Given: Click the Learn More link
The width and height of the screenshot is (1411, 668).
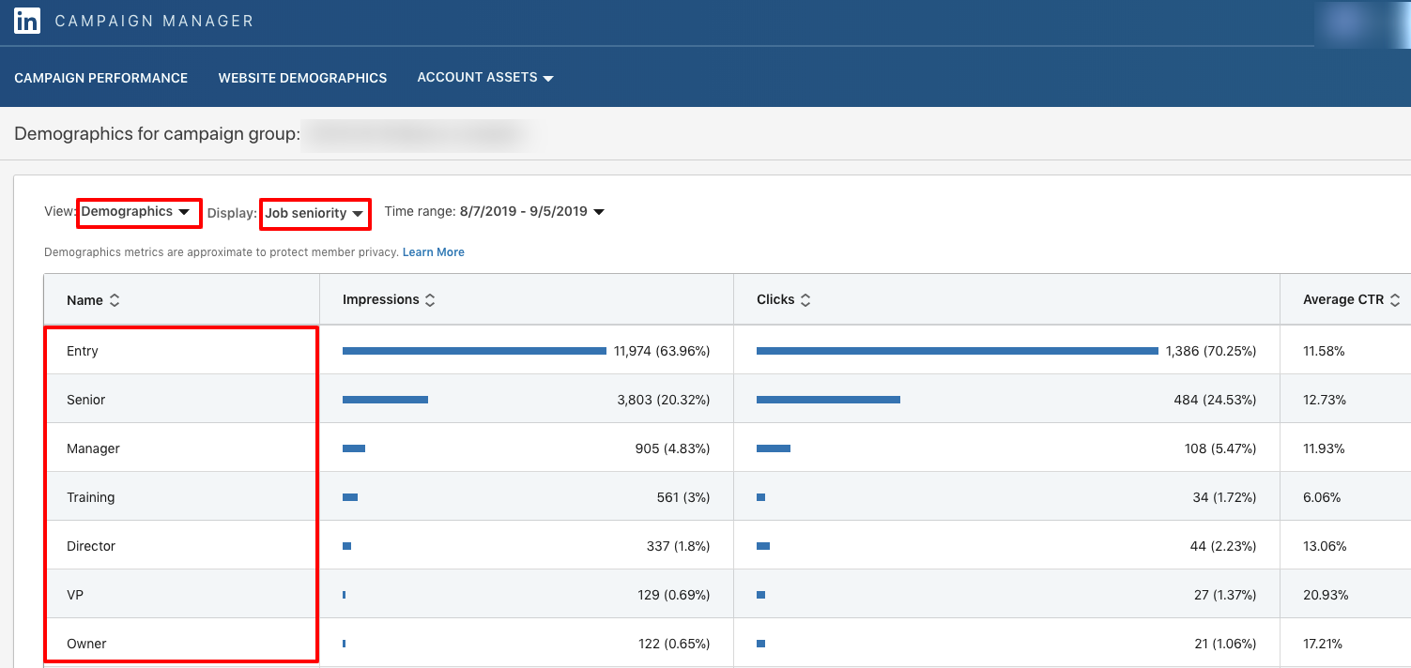Looking at the screenshot, I should [x=433, y=252].
